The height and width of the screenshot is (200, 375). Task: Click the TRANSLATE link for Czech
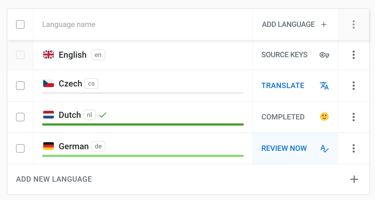click(x=283, y=86)
